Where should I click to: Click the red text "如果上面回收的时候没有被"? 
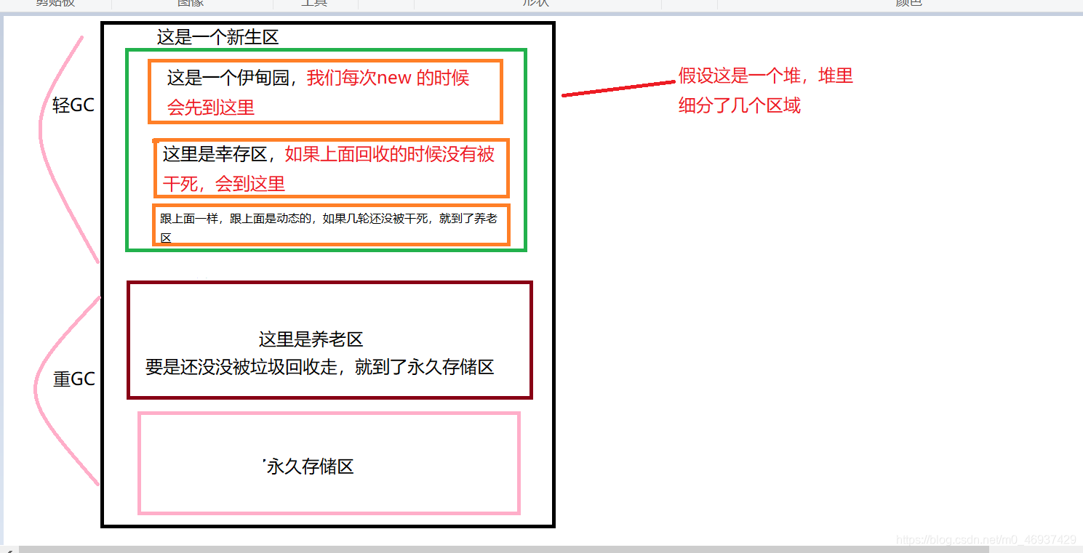[x=390, y=154]
